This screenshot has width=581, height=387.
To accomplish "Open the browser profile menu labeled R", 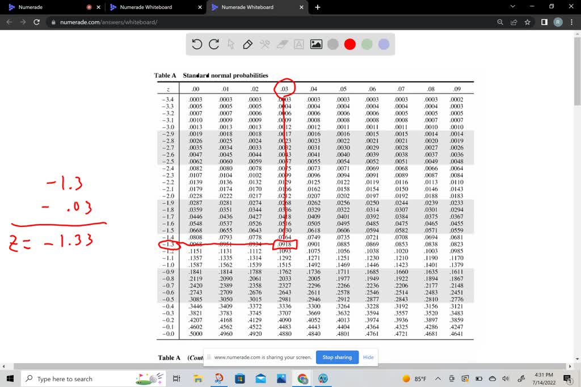I will [557, 22].
